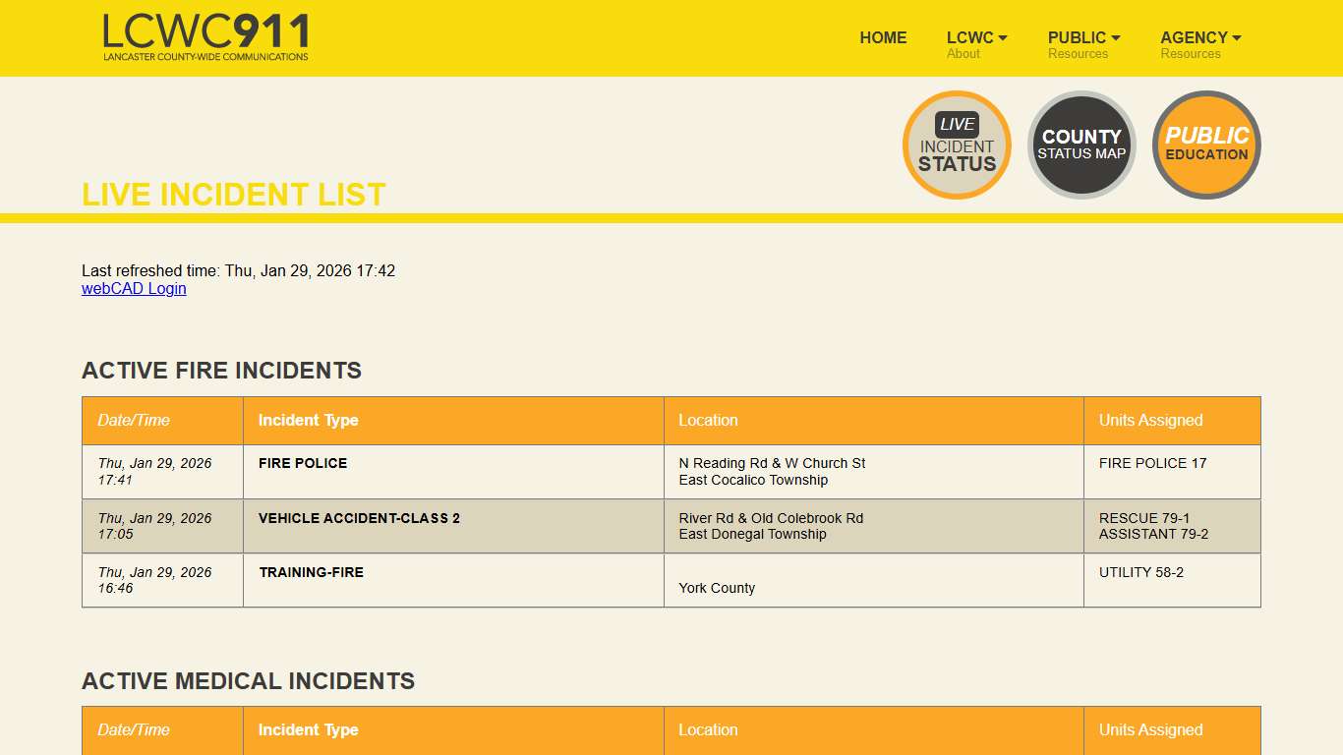This screenshot has width=1343, height=755.
Task: Open the Public Education icon
Action: tap(1206, 145)
